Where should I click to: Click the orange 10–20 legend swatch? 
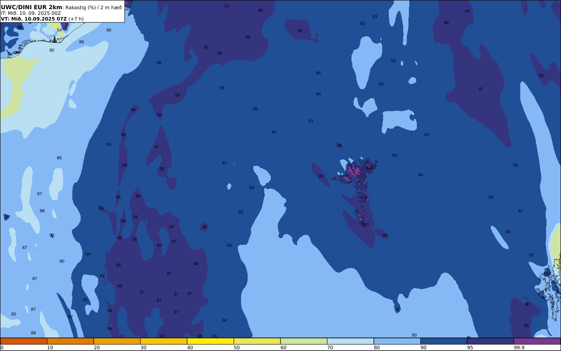[x=70, y=341]
